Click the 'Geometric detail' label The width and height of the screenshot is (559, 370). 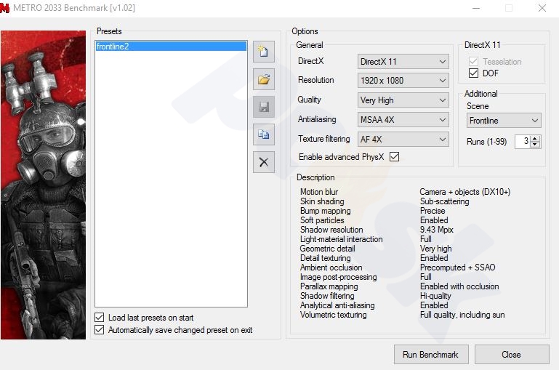(328, 249)
